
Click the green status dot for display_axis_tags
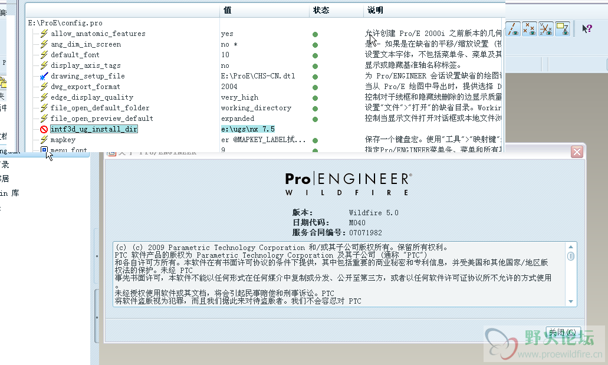tap(315, 66)
